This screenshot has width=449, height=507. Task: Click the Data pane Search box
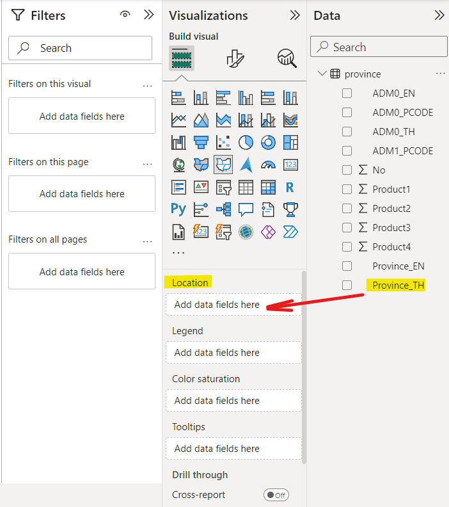click(x=379, y=47)
